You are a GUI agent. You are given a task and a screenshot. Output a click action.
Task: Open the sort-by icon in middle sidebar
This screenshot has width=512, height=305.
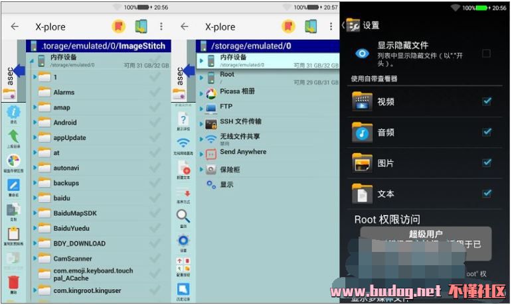183,196
